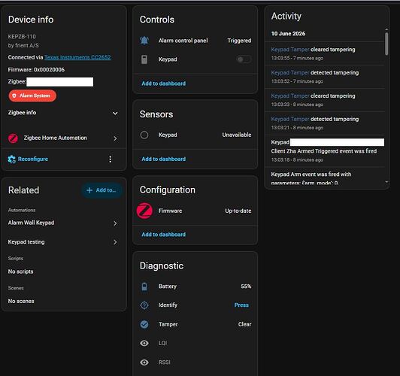Toggle the Keypad switch in Controls
The image size is (400, 376).
pos(244,59)
